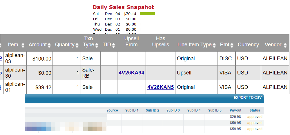Click the green Saturday sales bar
The width and height of the screenshot is (290, 135).
(147, 14)
